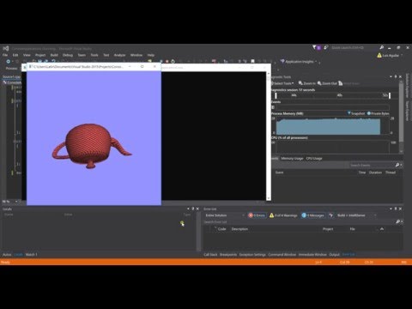Switch to the Memory Usage tab
This screenshot has width=412, height=309.
tap(292, 158)
